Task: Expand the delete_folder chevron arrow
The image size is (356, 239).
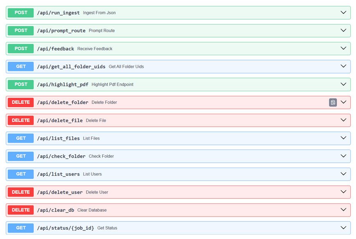Action: [x=343, y=103]
